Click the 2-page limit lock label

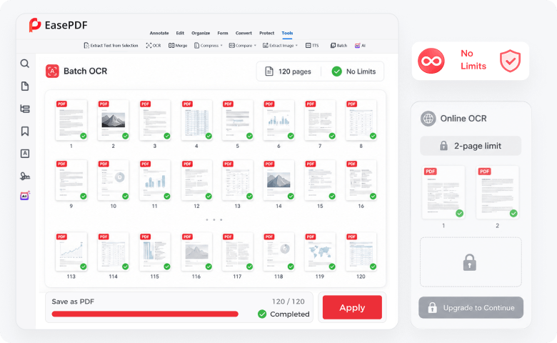coord(471,146)
